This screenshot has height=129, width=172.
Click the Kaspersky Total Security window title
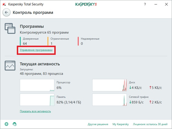pos(26,4)
